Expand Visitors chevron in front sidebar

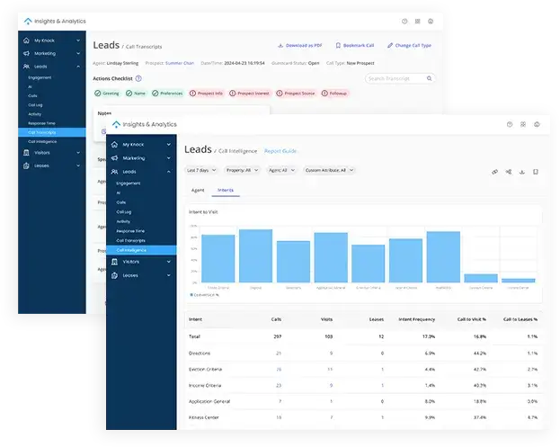[x=169, y=262]
